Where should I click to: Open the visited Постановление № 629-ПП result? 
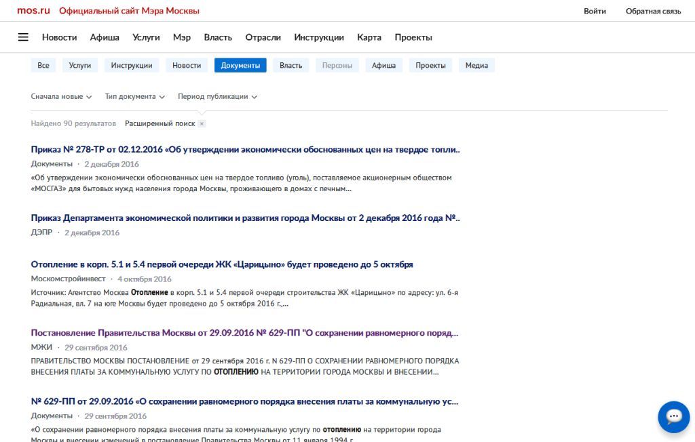(244, 333)
